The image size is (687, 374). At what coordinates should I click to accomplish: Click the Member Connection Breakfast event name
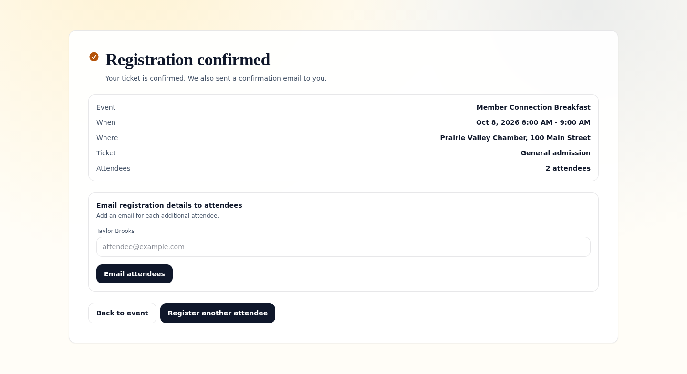click(x=533, y=107)
